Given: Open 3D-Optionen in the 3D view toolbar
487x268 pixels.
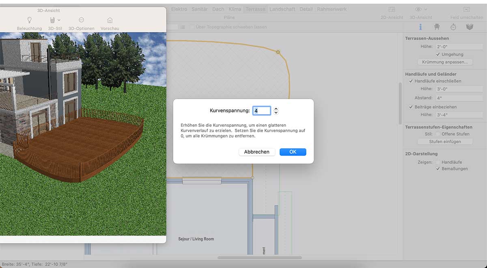Looking at the screenshot, I should coord(81,20).
